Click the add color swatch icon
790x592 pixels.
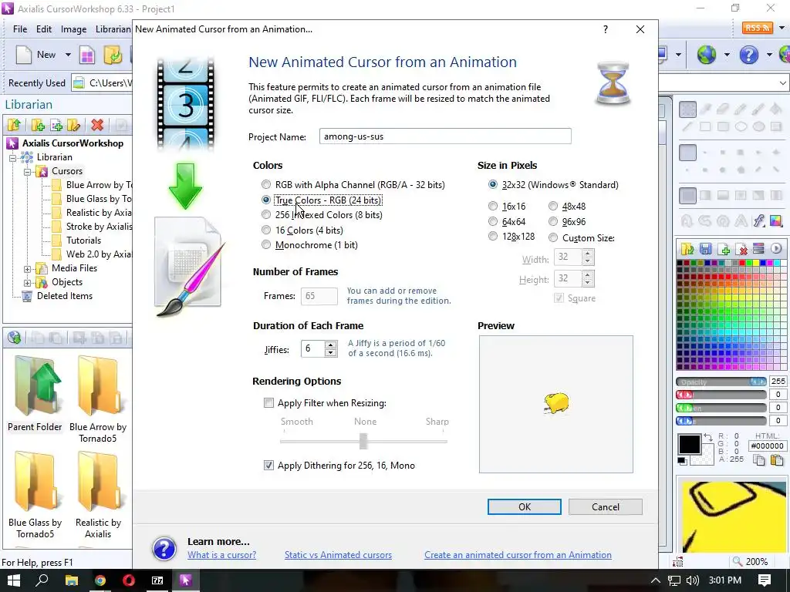[x=724, y=248]
